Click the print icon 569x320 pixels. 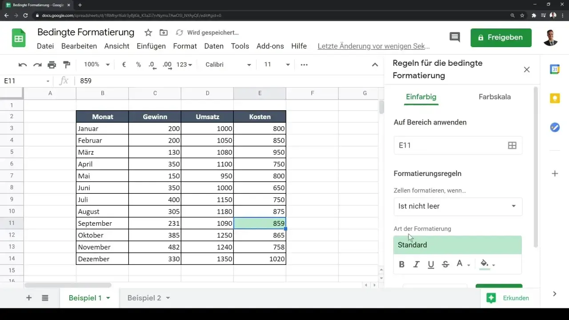(52, 65)
